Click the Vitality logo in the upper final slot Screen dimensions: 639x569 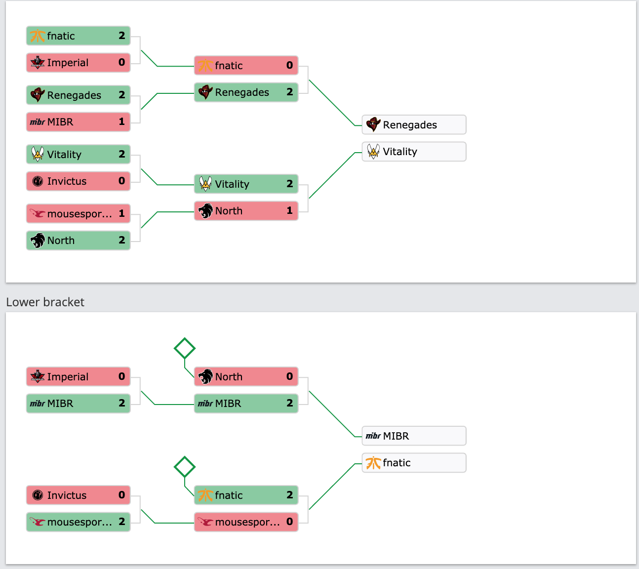point(373,152)
